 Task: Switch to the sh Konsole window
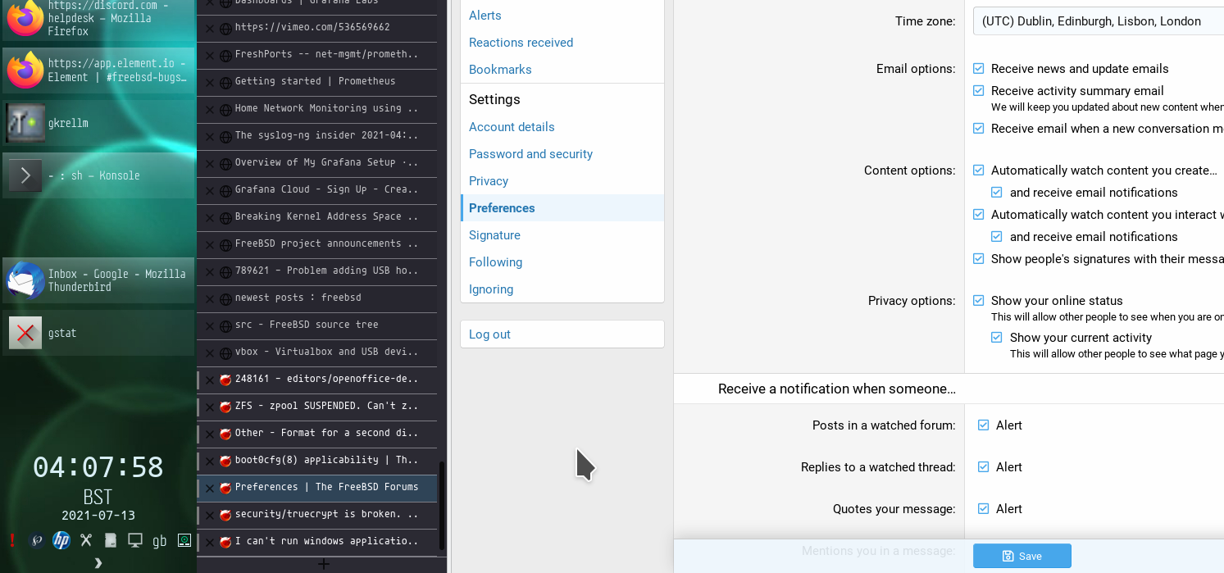pos(98,175)
